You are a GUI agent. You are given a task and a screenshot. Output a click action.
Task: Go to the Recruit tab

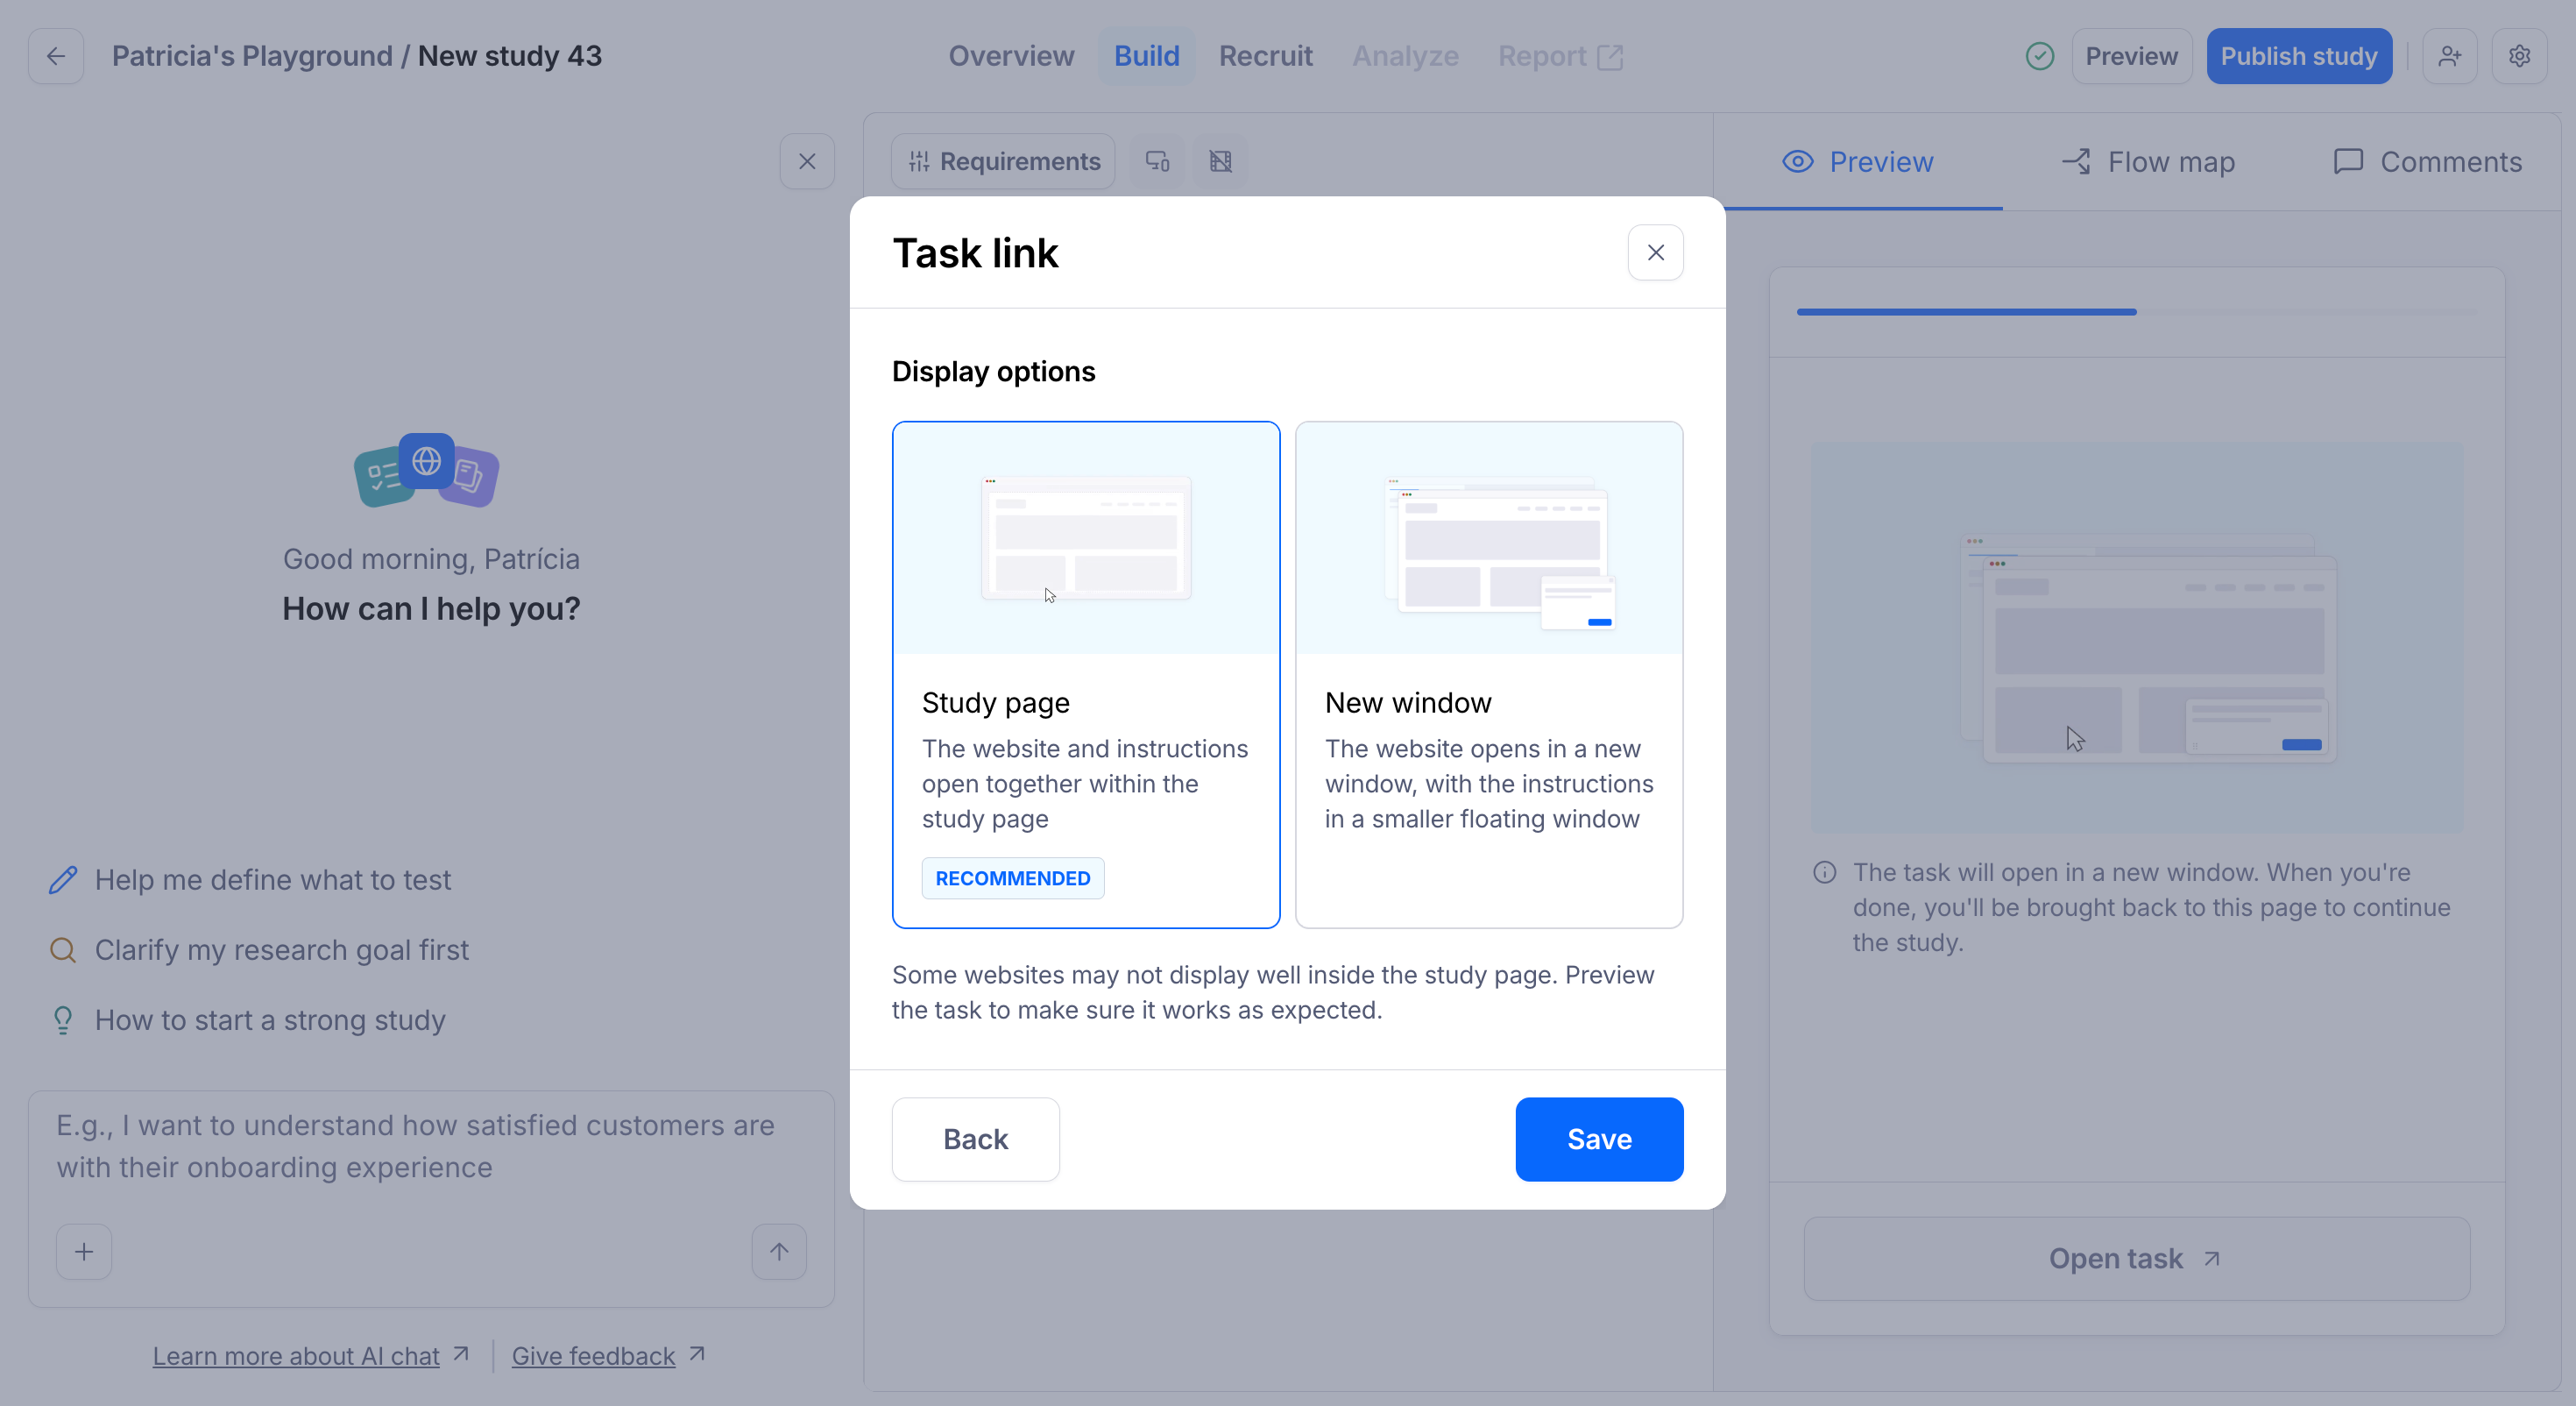[x=1265, y=56]
